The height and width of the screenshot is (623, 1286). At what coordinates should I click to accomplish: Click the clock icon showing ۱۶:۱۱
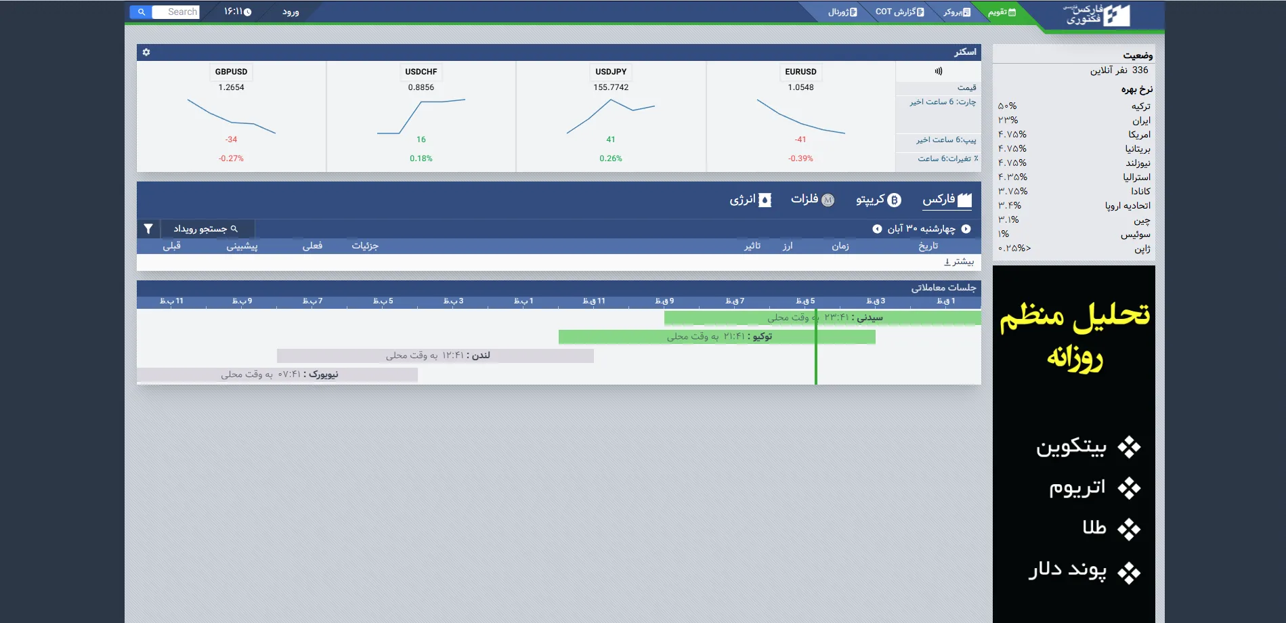point(247,12)
